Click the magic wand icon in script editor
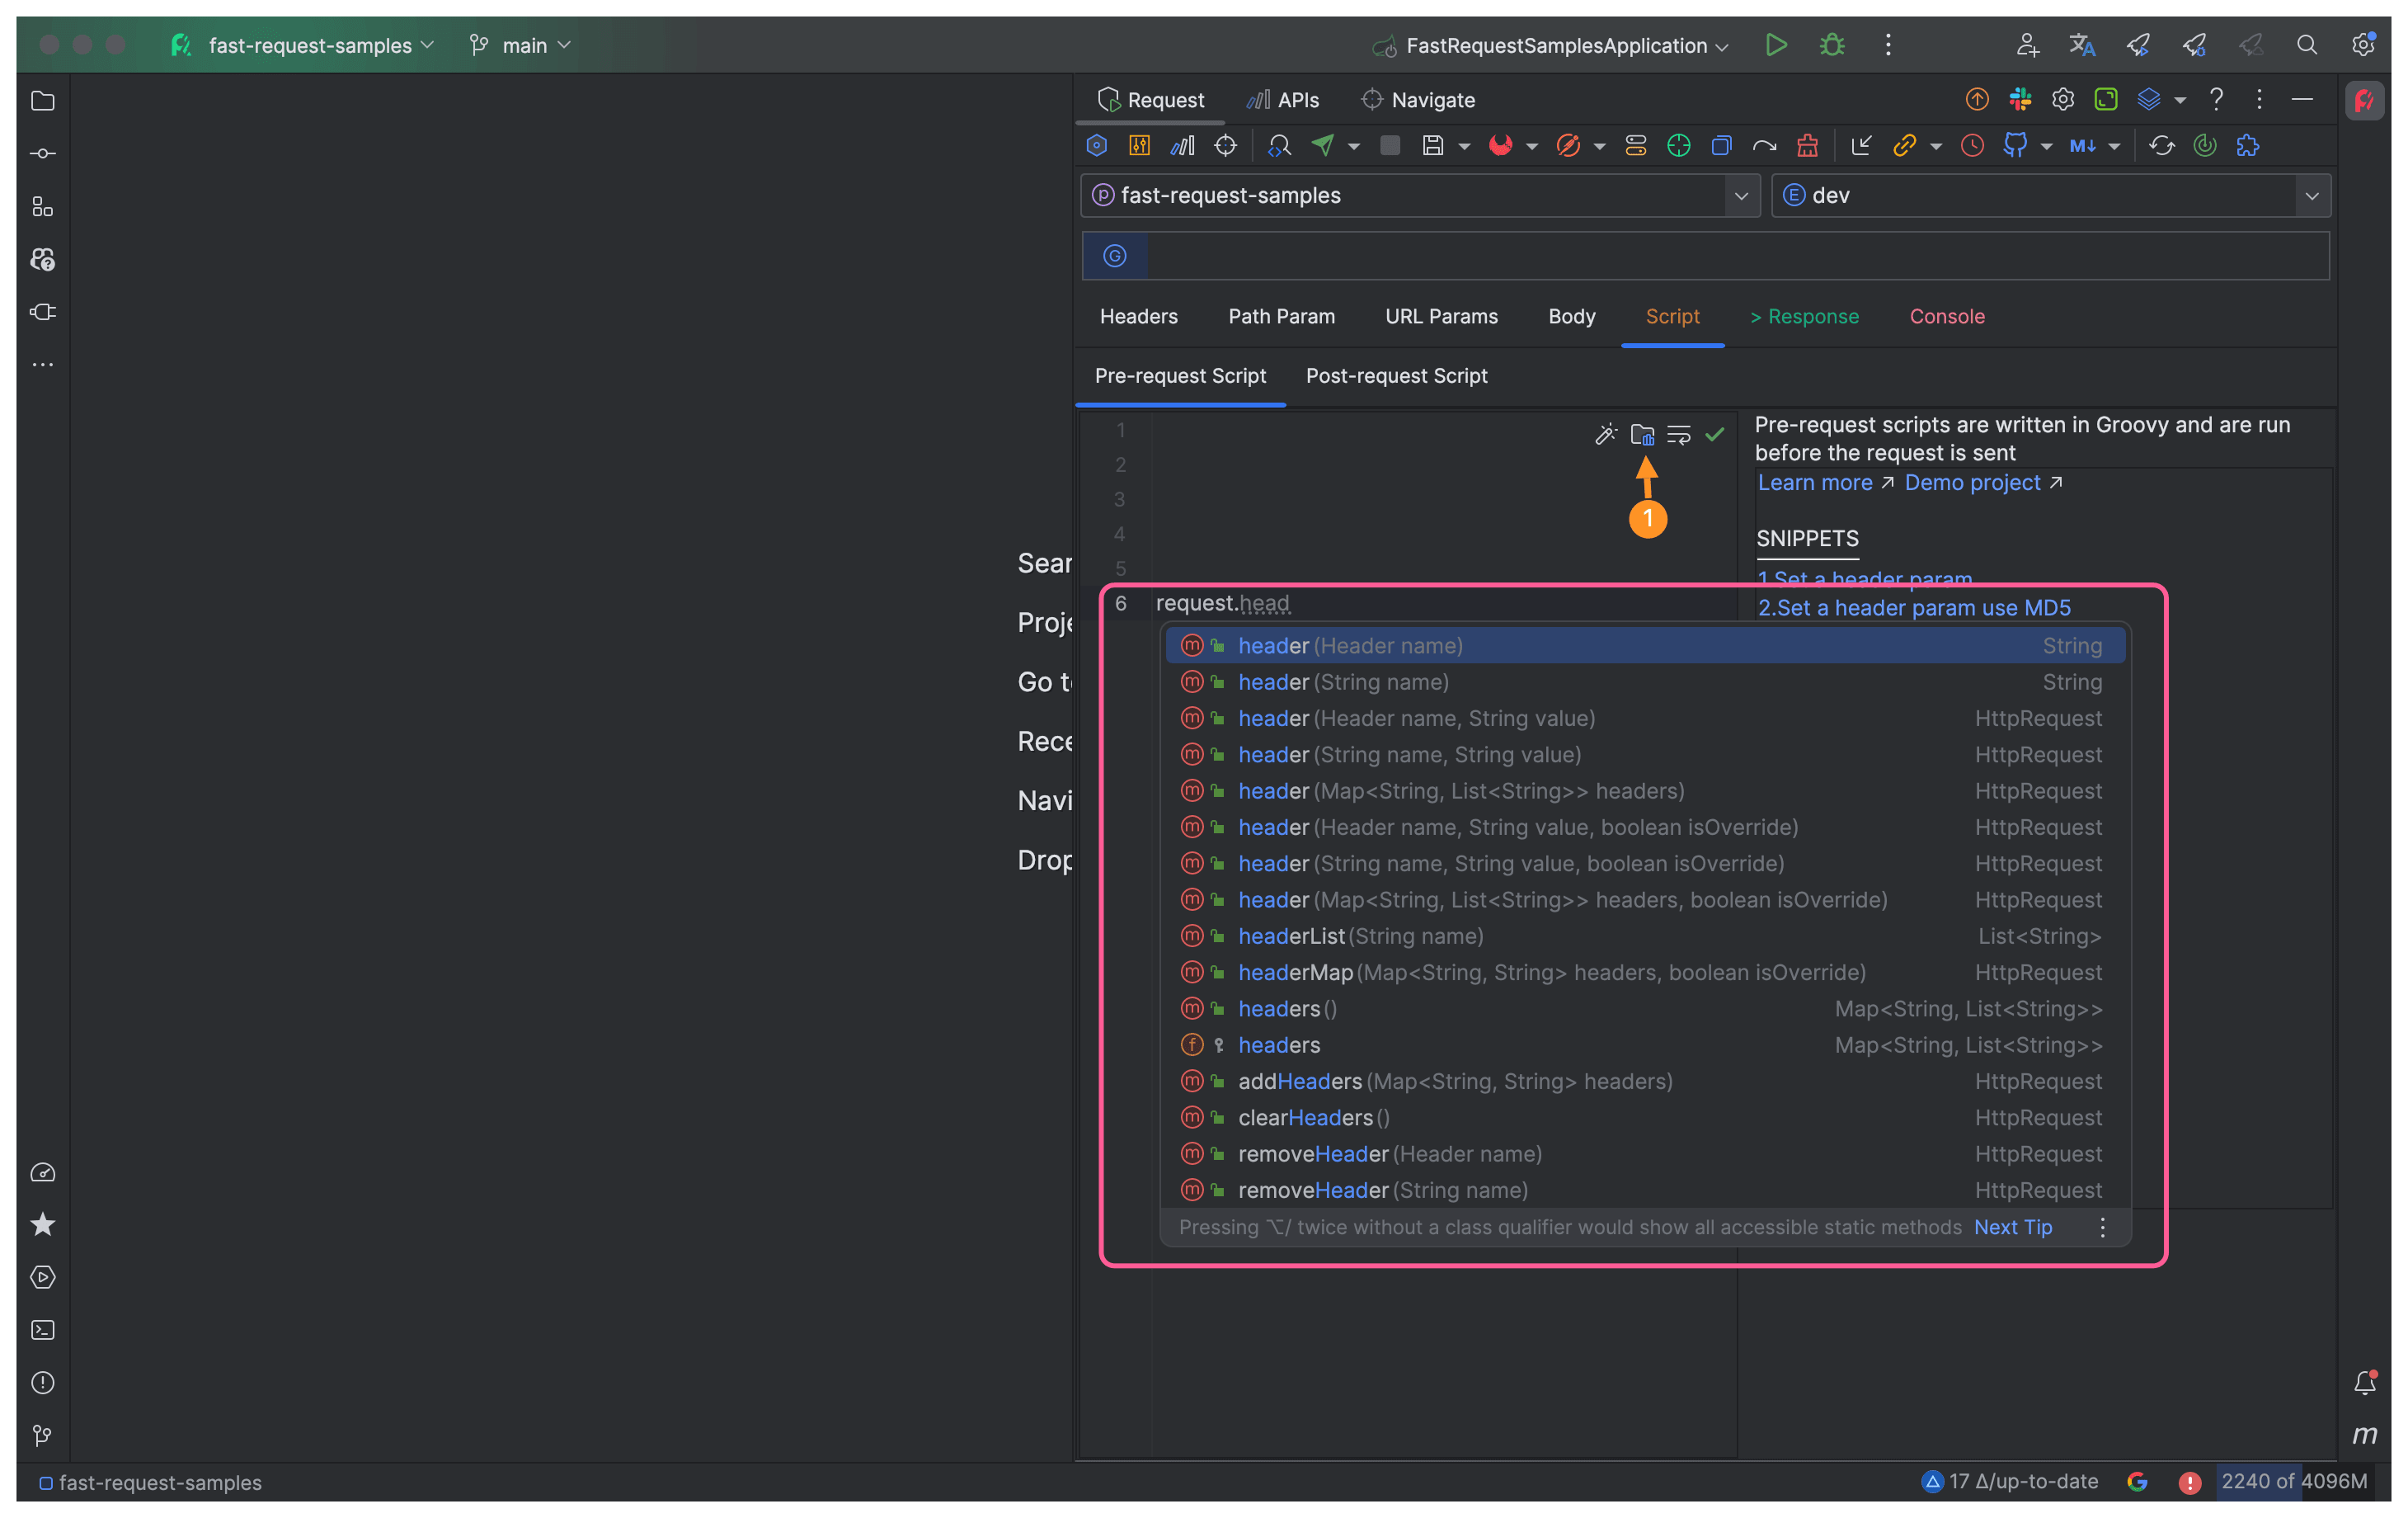The image size is (2408, 1518). tap(1605, 434)
